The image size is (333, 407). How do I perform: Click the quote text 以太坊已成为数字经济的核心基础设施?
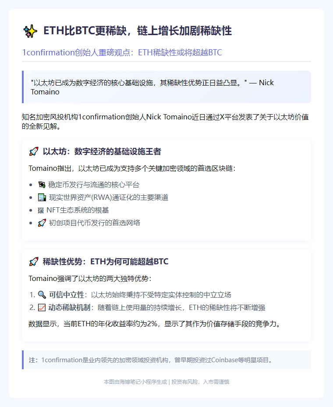(94, 83)
